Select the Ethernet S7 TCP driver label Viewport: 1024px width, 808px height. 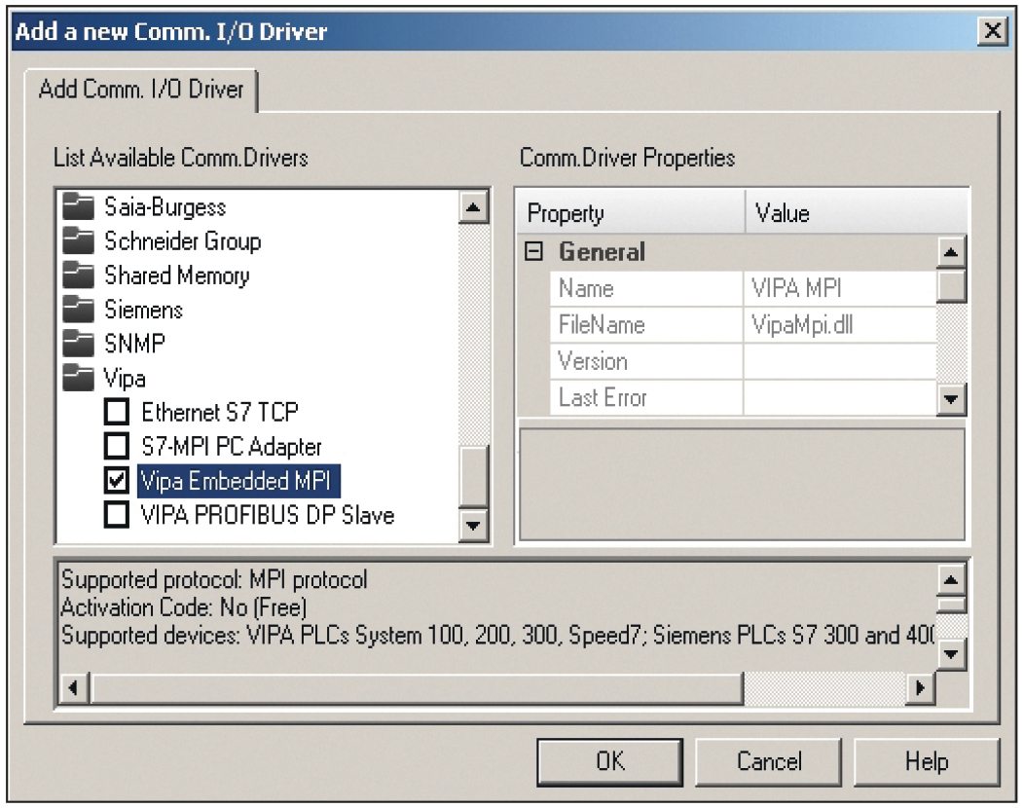point(220,412)
